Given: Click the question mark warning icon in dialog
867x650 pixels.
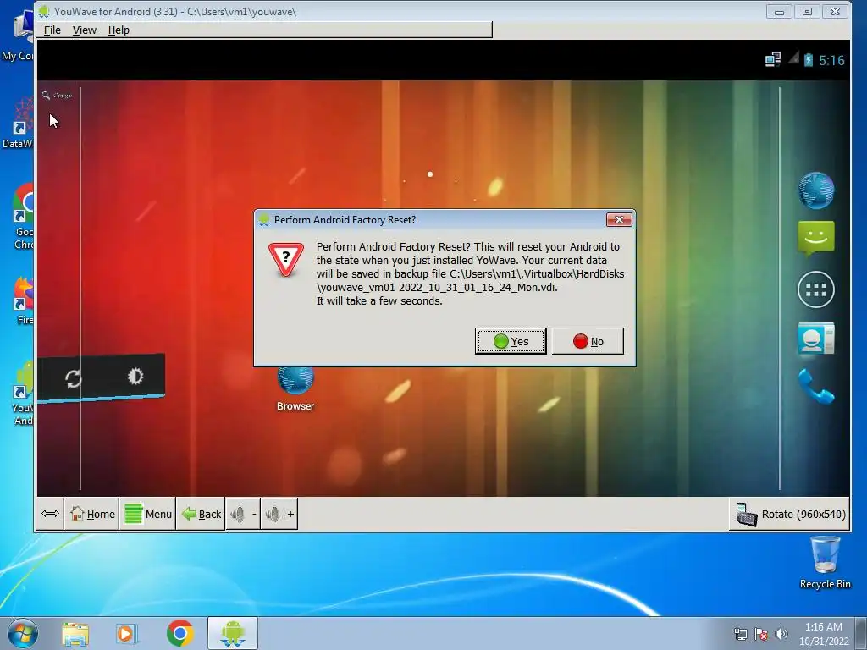Looking at the screenshot, I should (286, 259).
